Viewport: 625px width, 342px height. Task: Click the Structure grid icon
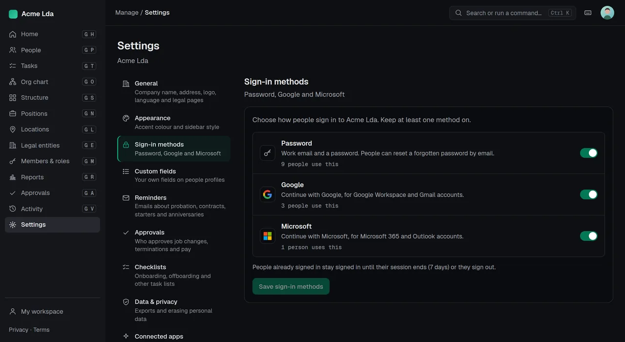coord(13,98)
